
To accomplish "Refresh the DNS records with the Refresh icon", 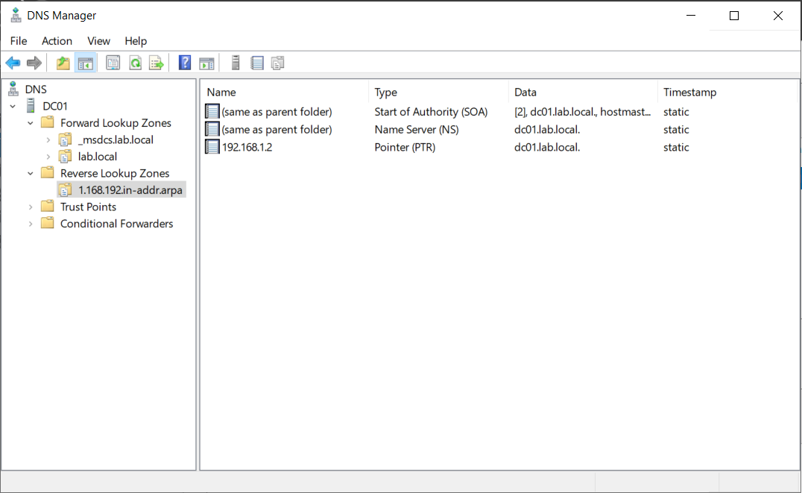I will click(x=135, y=63).
